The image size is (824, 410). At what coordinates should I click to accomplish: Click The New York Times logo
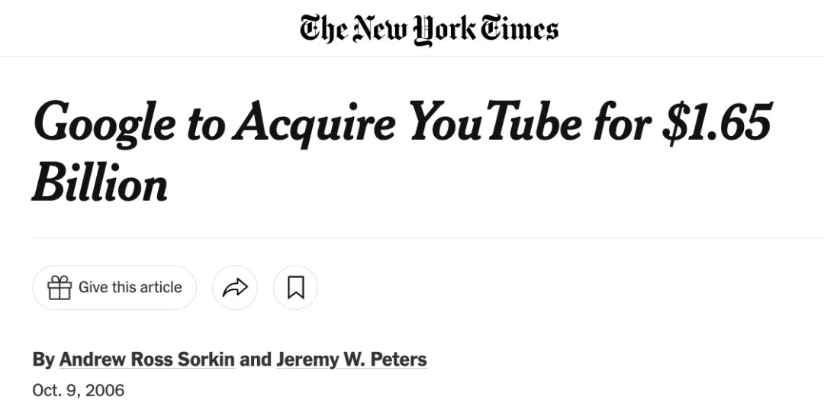pos(429,29)
